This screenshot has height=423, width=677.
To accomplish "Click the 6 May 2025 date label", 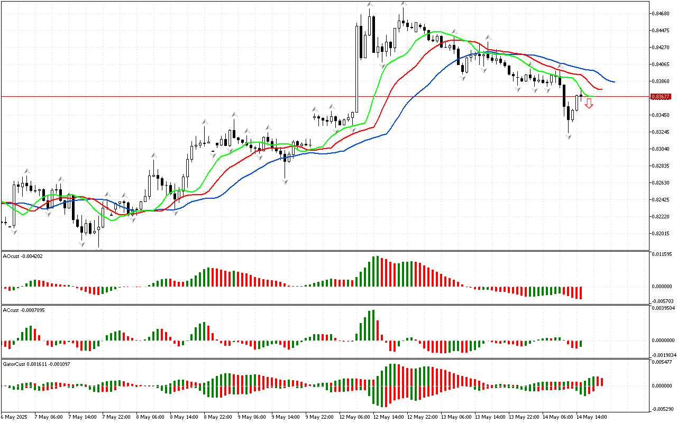I will (x=15, y=417).
